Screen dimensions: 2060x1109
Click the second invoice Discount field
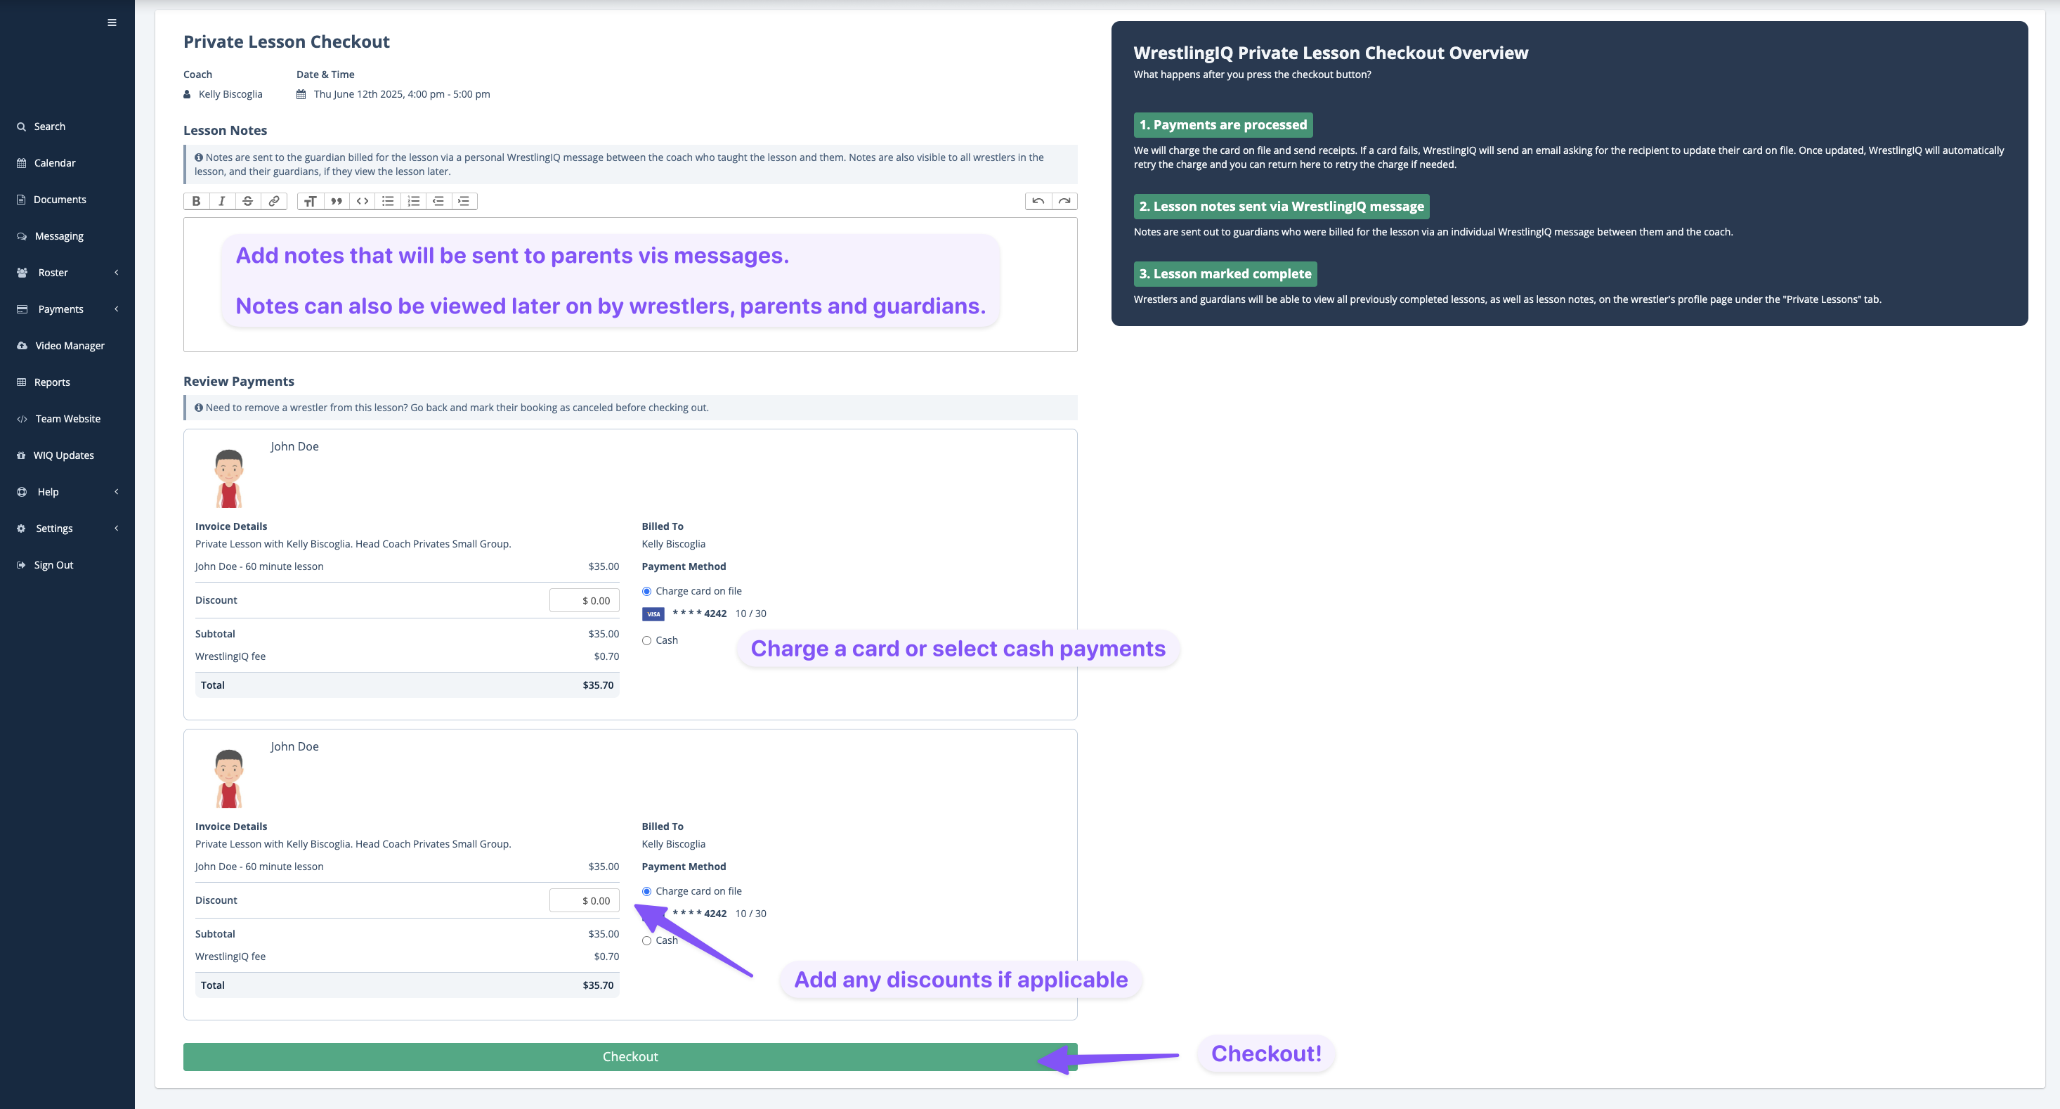(x=585, y=901)
